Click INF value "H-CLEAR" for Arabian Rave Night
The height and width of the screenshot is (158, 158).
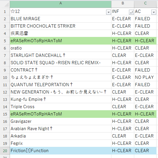point(122,129)
